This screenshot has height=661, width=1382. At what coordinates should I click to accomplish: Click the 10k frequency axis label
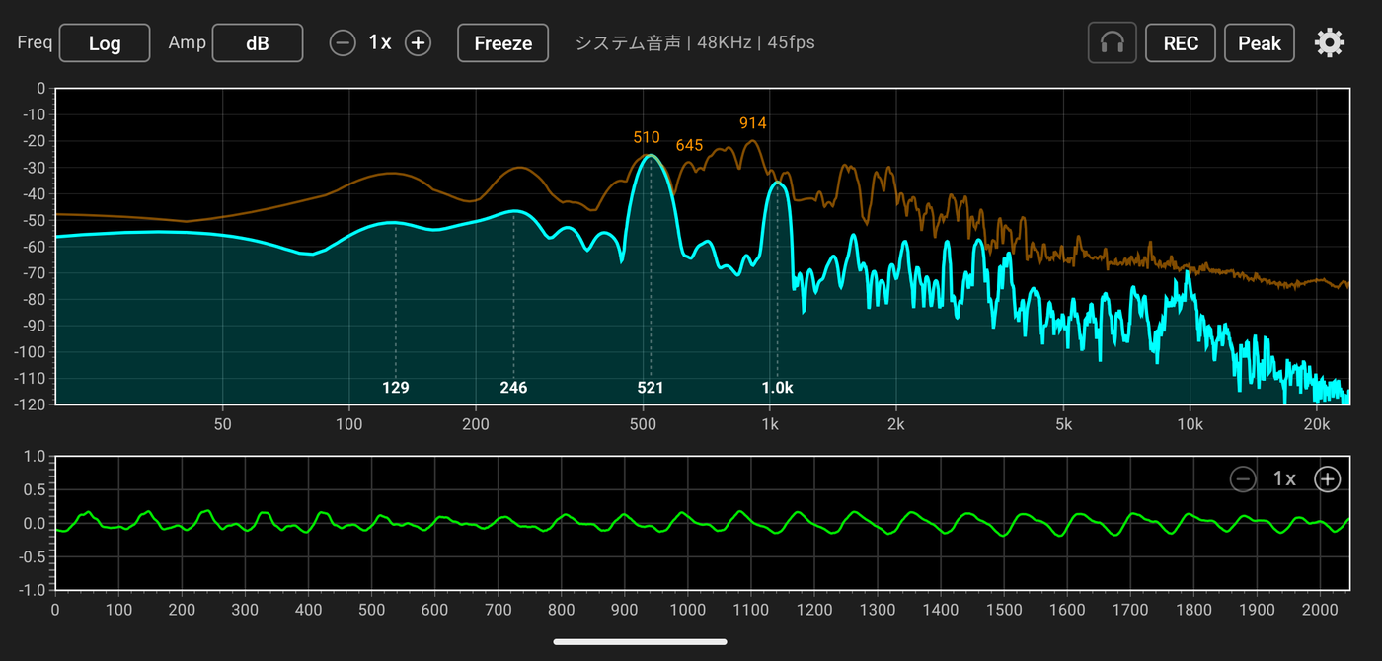coord(1190,424)
